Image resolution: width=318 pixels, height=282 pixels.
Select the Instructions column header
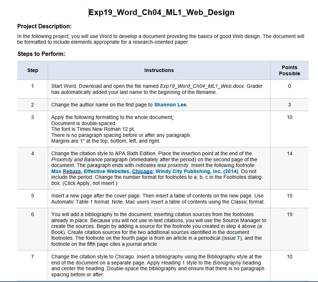point(159,70)
